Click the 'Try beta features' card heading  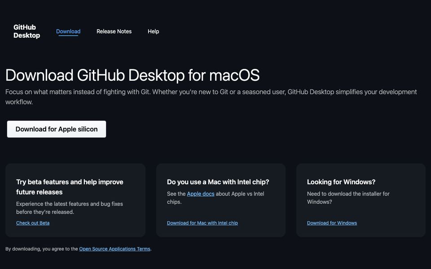[70, 187]
